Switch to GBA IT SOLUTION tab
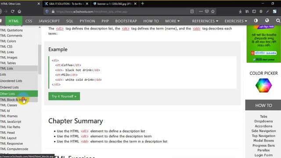Screen dimensions: 281x158 pyautogui.click(x=67, y=4)
